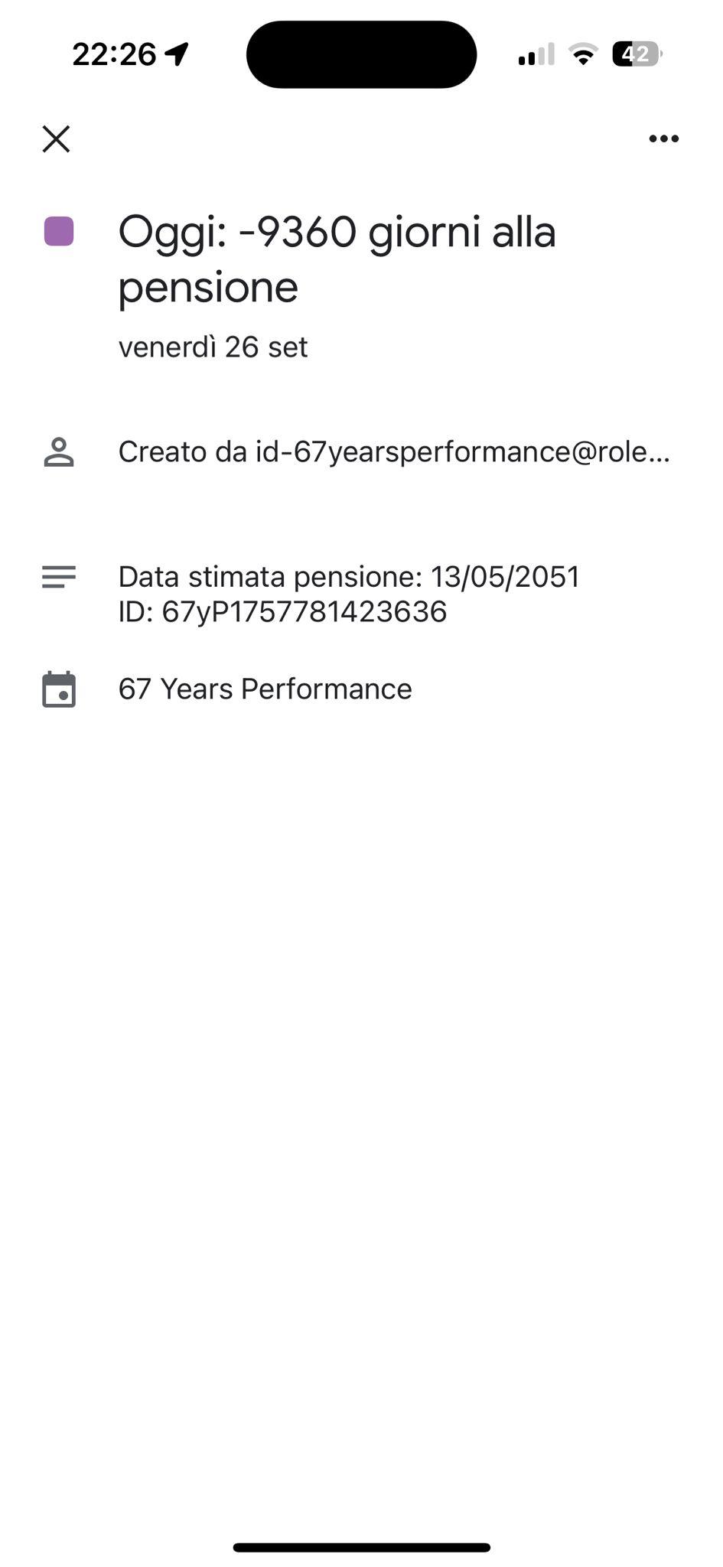723x1567 pixels.
Task: Tap the word 'pensione' in the title
Action: pos(208,288)
